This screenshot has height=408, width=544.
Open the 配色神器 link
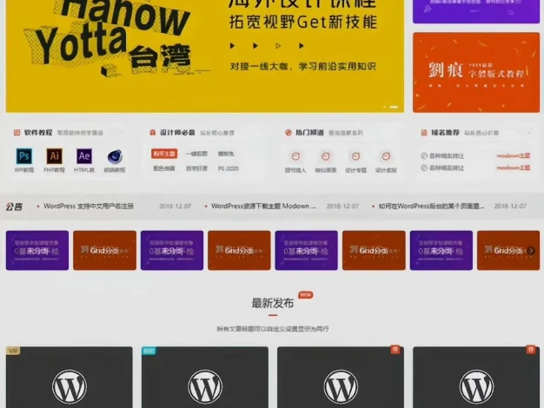(x=164, y=168)
